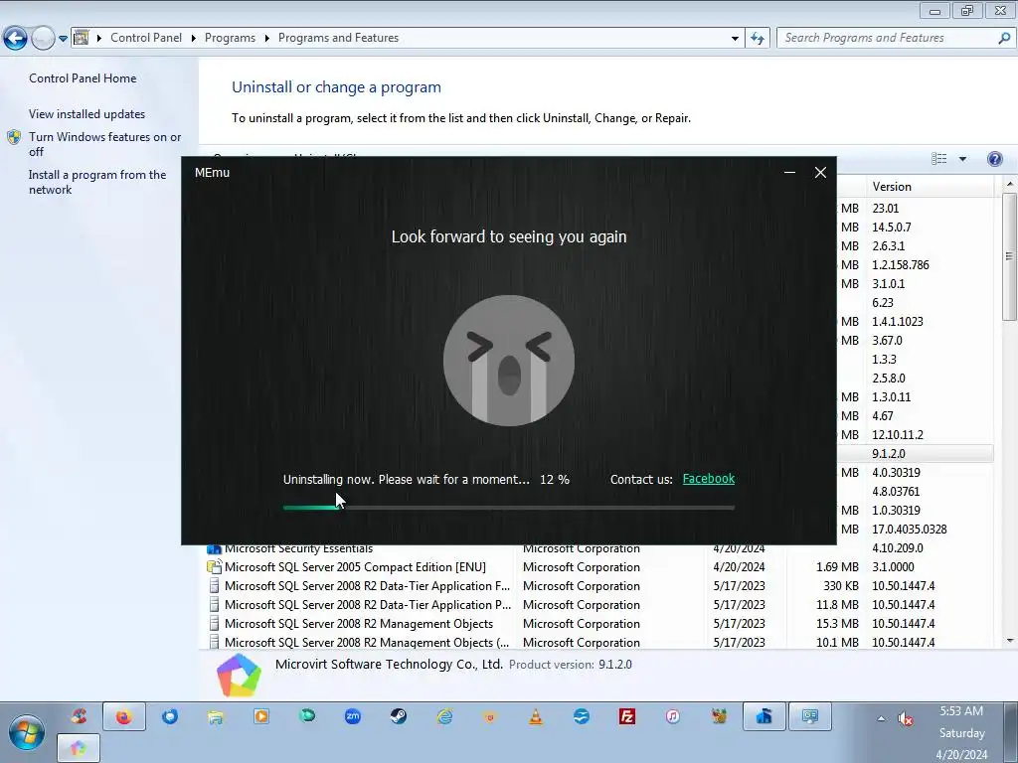Screen dimensions: 1018x763
Task: Open the view options dropdown arrow
Action: pos(962,159)
